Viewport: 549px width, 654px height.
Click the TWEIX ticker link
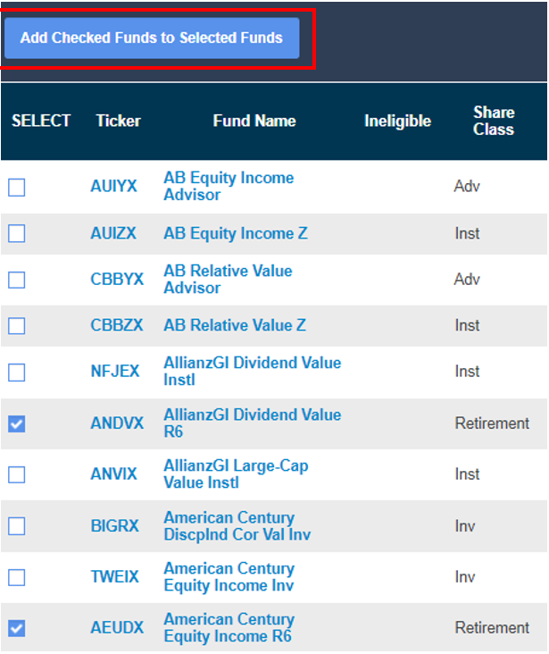[x=114, y=577]
